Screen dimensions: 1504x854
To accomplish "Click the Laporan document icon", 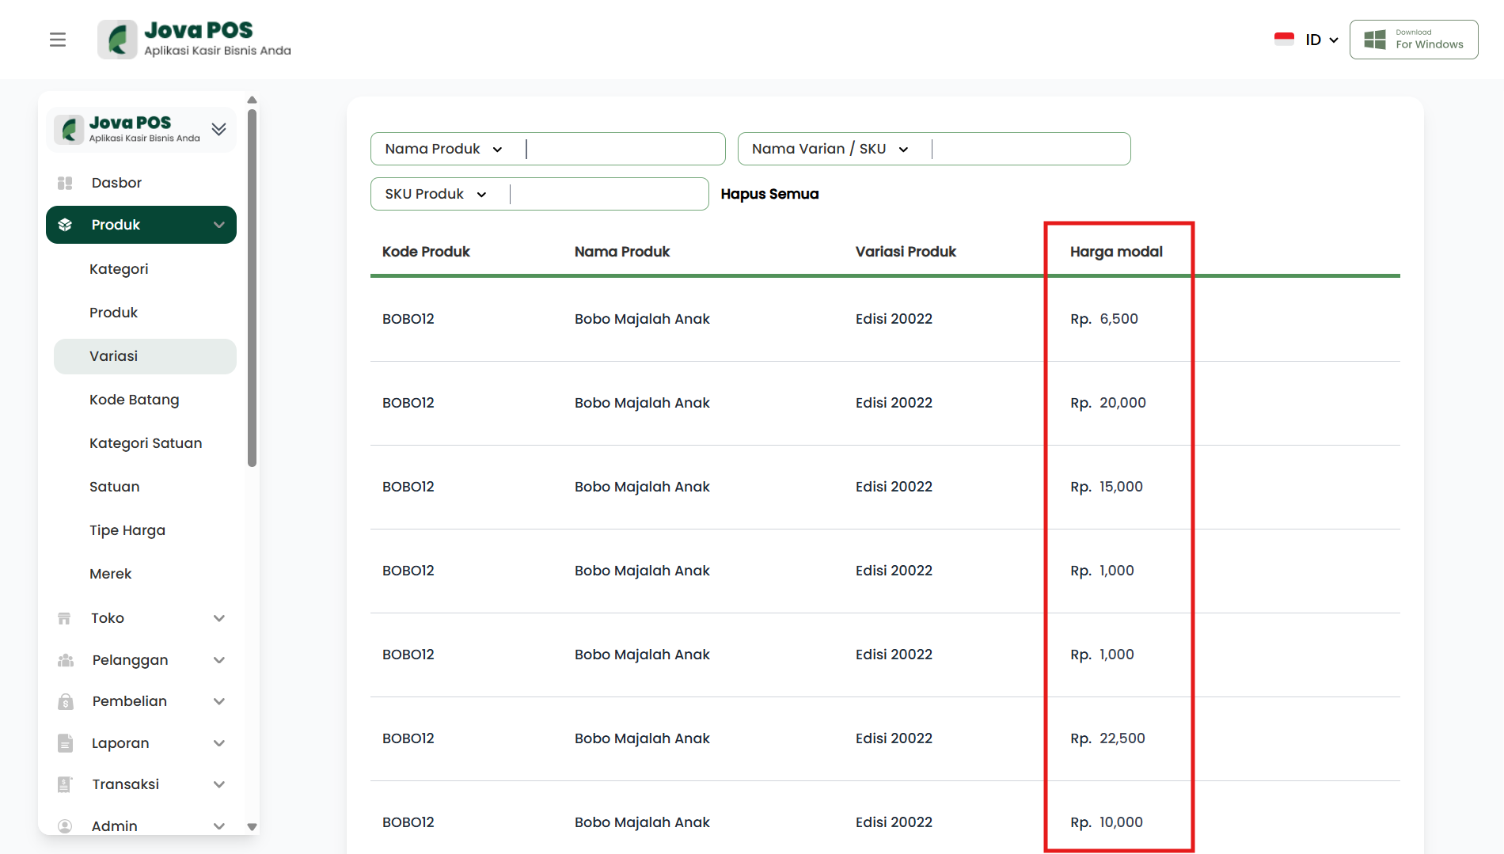I will tap(65, 743).
